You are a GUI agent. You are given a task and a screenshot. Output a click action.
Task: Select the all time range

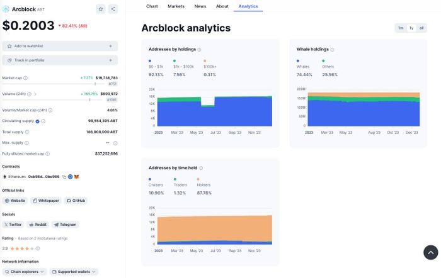421,28
